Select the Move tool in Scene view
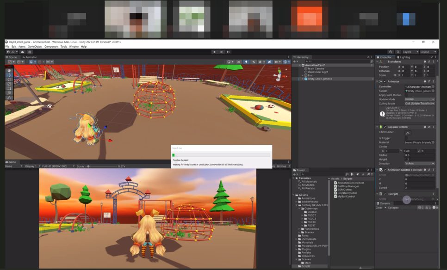Screen dimensions: 447x270 9,75
